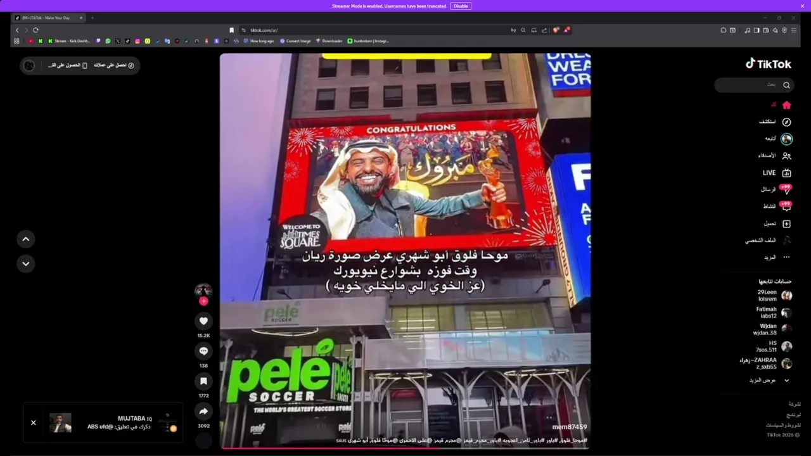The width and height of the screenshot is (811, 456).
Task: Disable Streamer Mode in the purple banner
Action: coord(461,6)
